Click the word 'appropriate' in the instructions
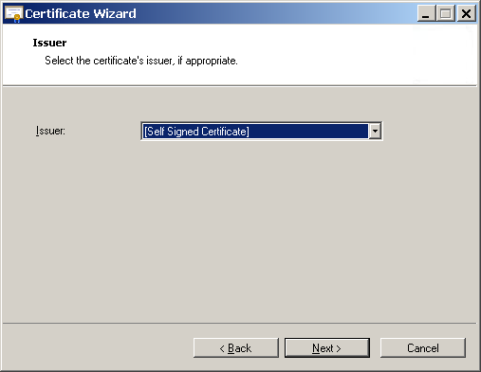 [x=211, y=61]
